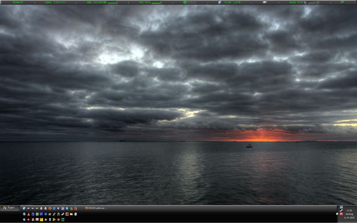Click the clock showing 21:55
Image resolution: width=357 pixels, height=223 pixels.
[349, 211]
